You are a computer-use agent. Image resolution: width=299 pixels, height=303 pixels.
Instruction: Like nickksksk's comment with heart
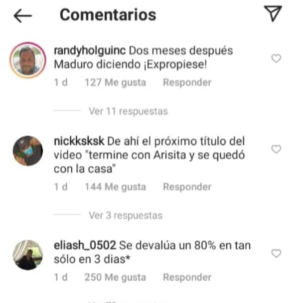[276, 149]
